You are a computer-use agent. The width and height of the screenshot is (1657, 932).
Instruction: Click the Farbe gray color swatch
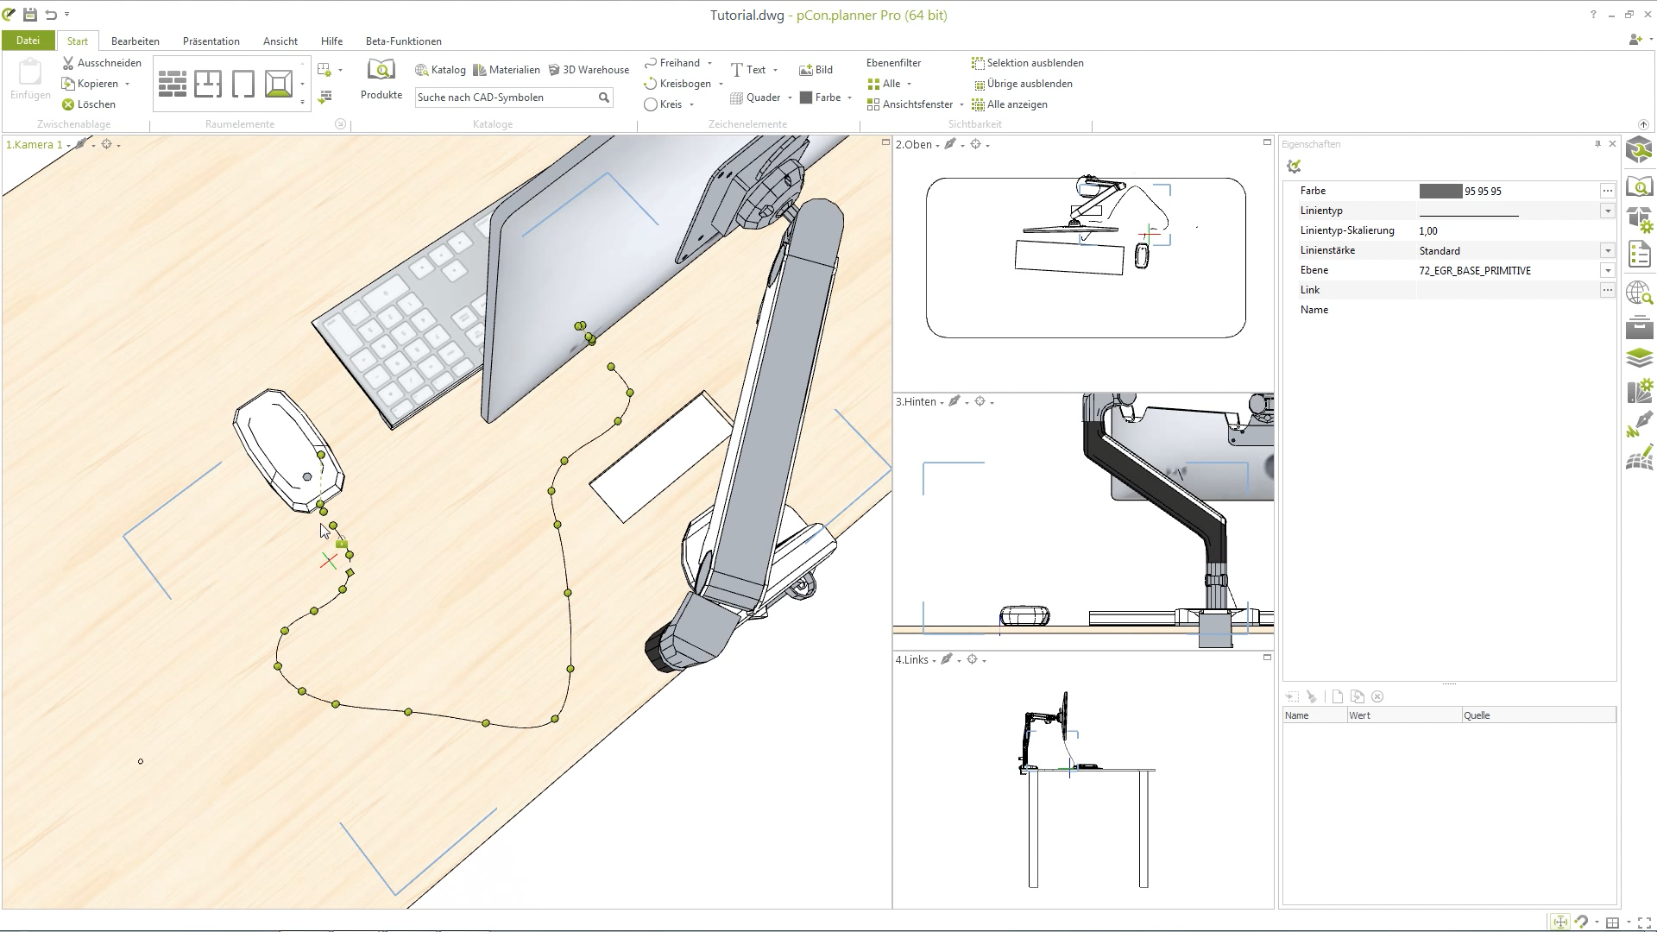click(x=1440, y=191)
